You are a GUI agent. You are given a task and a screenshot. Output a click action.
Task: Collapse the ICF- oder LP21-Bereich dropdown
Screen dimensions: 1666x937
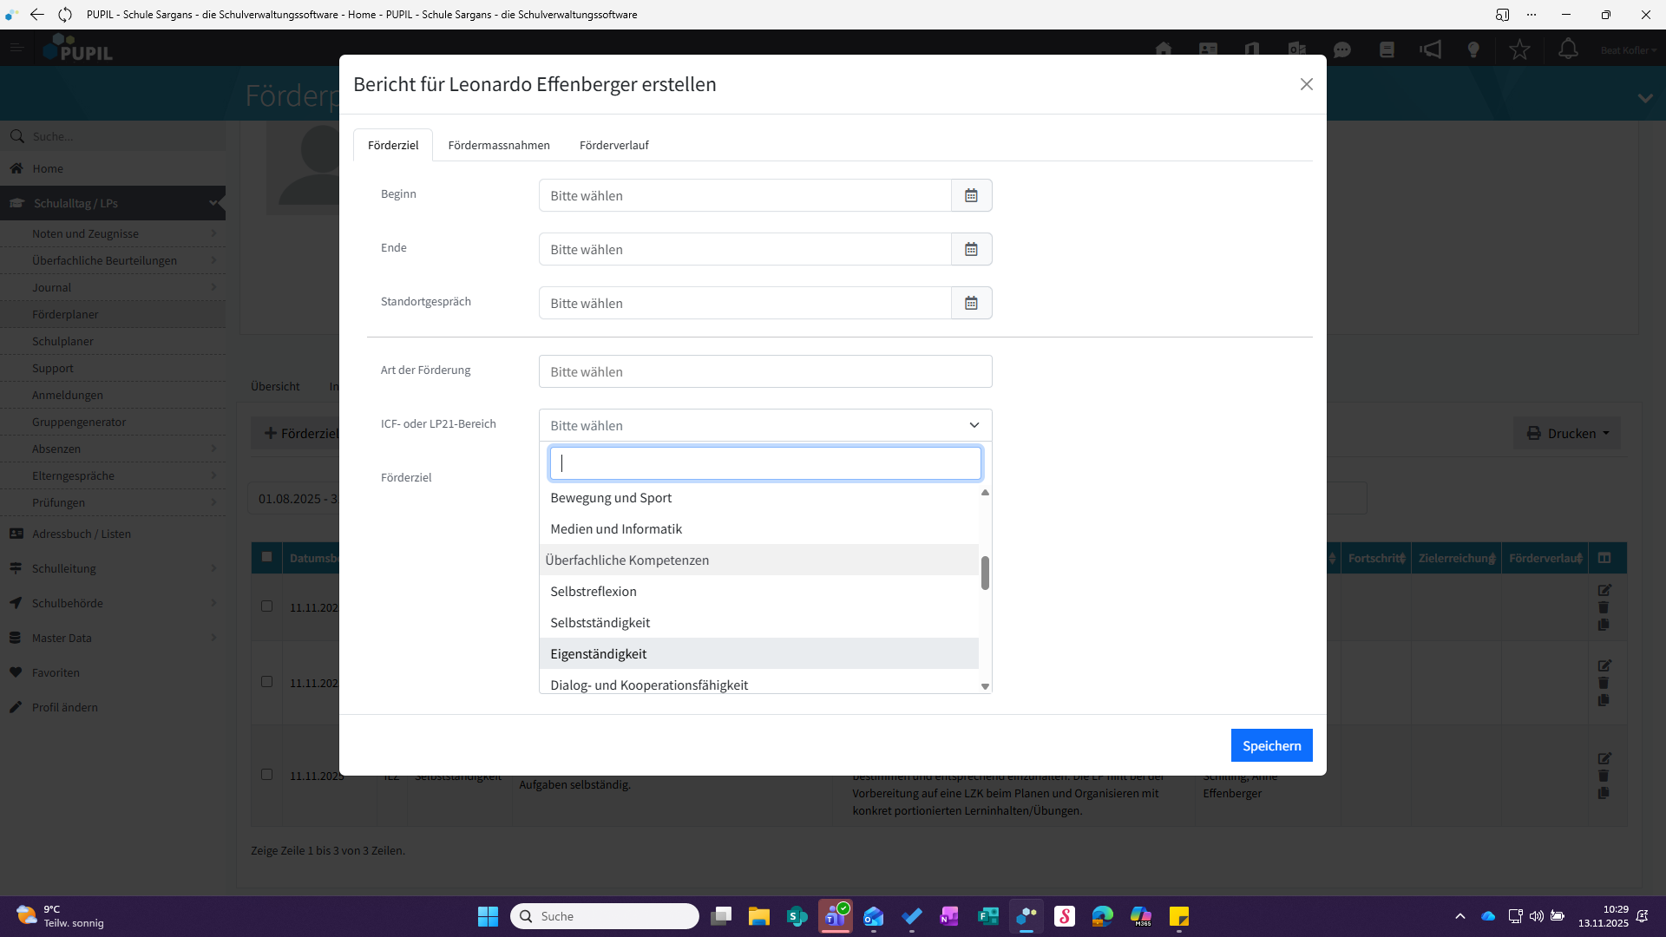[x=974, y=425]
